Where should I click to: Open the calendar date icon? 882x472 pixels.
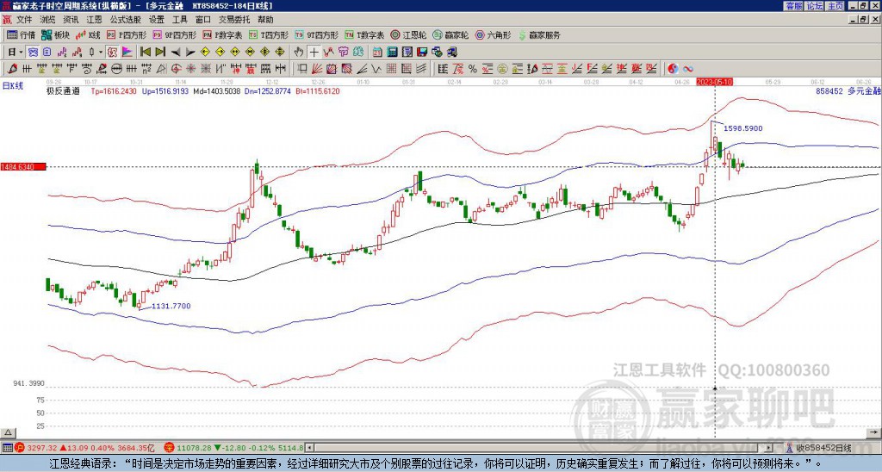(x=377, y=52)
